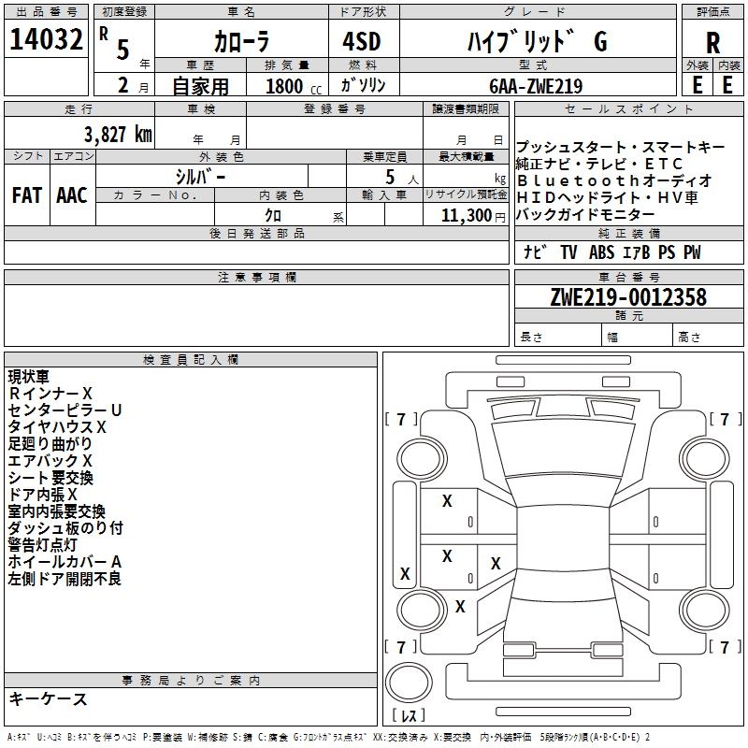Viewport: 748px width, 748px height.
Task: Click seating capacity 5 人
Action: pos(402,178)
